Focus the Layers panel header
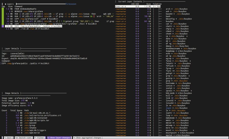The image size is (229, 139). [10, 4]
